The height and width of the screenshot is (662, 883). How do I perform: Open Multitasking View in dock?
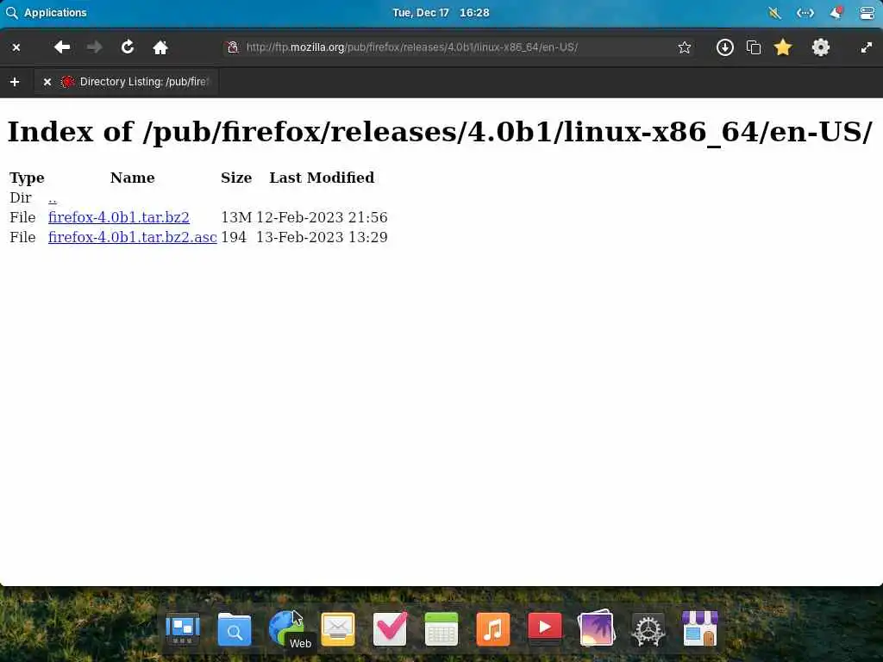point(183,628)
